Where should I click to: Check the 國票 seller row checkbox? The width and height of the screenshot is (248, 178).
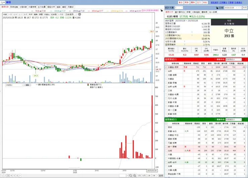[166, 127]
